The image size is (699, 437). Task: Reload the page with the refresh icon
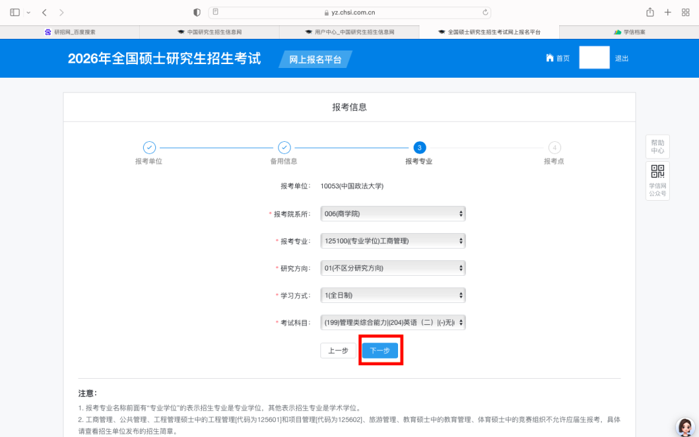[485, 12]
